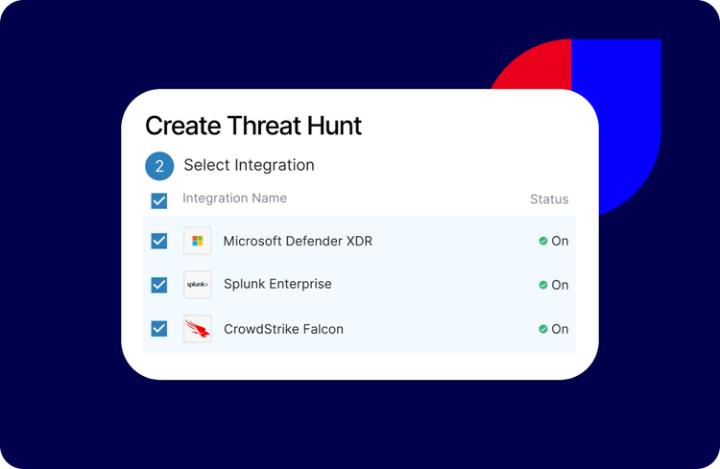This screenshot has width=720, height=469.
Task: Sort by the Status column header
Action: tap(549, 199)
